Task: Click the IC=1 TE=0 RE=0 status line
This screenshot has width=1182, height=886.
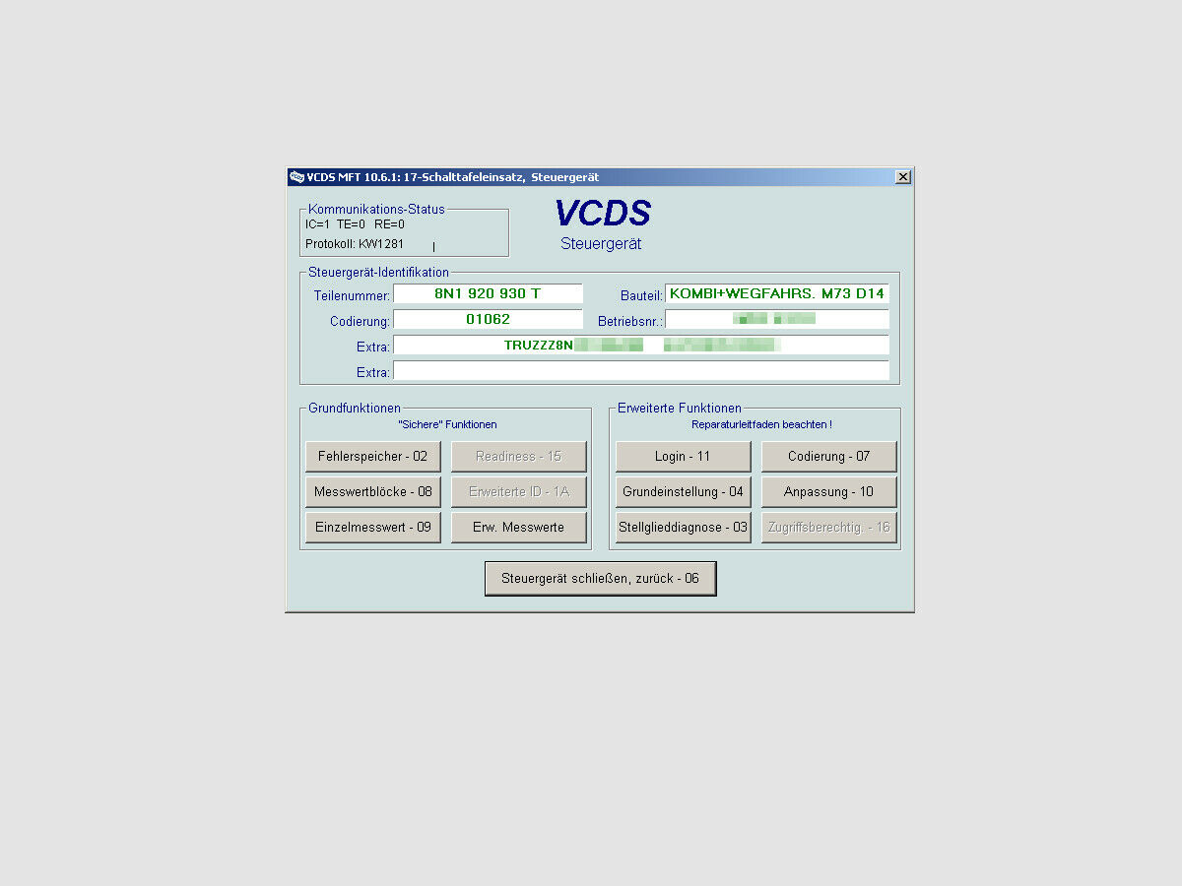Action: pos(355,224)
